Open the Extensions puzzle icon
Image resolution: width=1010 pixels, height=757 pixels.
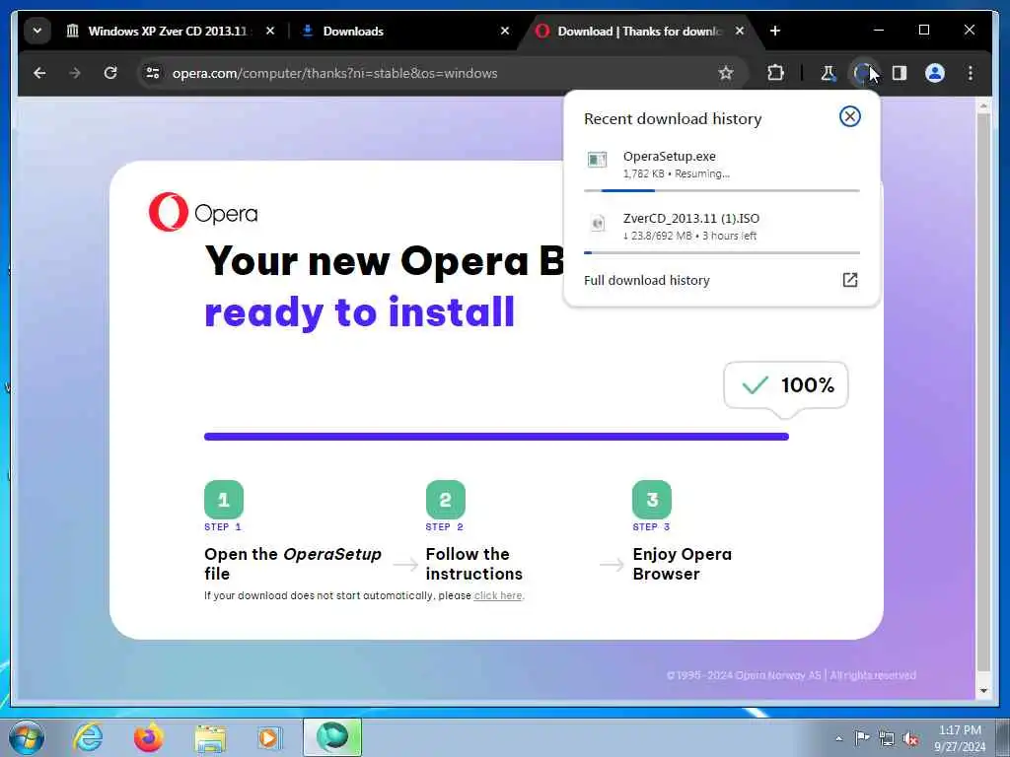(x=775, y=73)
